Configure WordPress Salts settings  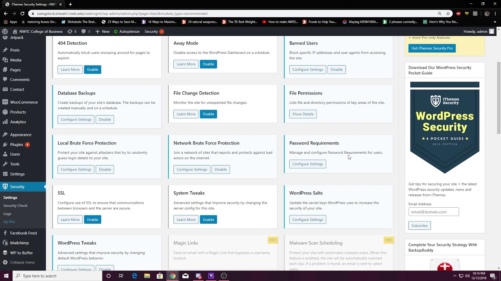coord(308,220)
